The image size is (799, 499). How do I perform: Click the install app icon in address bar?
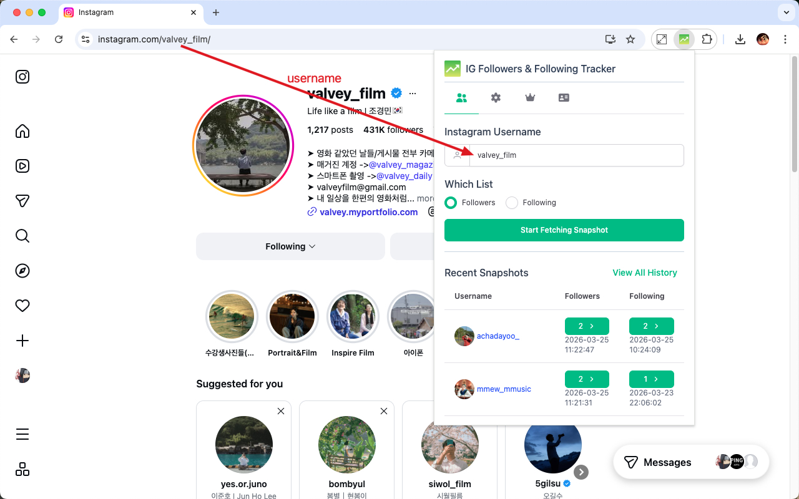pos(610,39)
